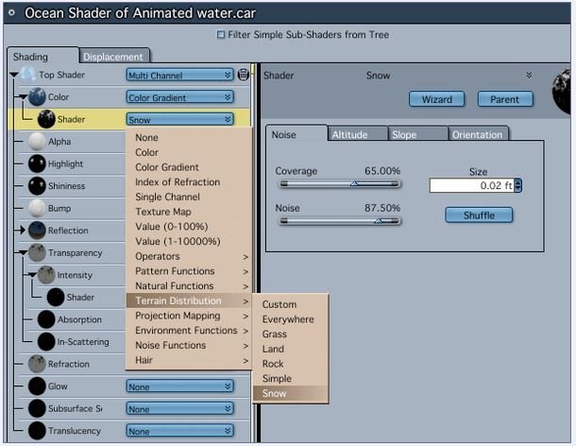Viewport: 576px width, 446px height.
Task: Select Snow in Terrain Distribution submenu
Action: (x=290, y=393)
